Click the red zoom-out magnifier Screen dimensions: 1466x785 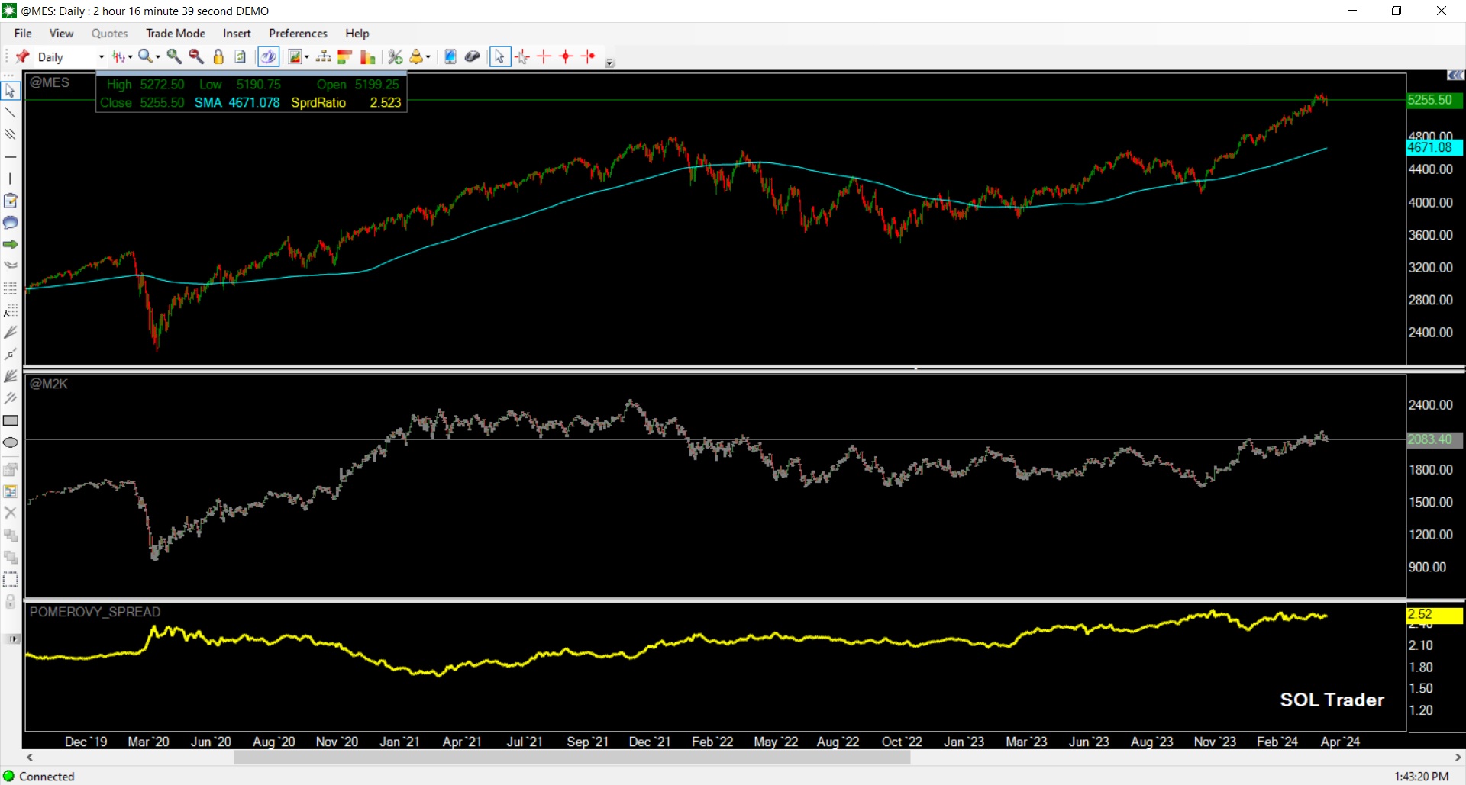[196, 56]
